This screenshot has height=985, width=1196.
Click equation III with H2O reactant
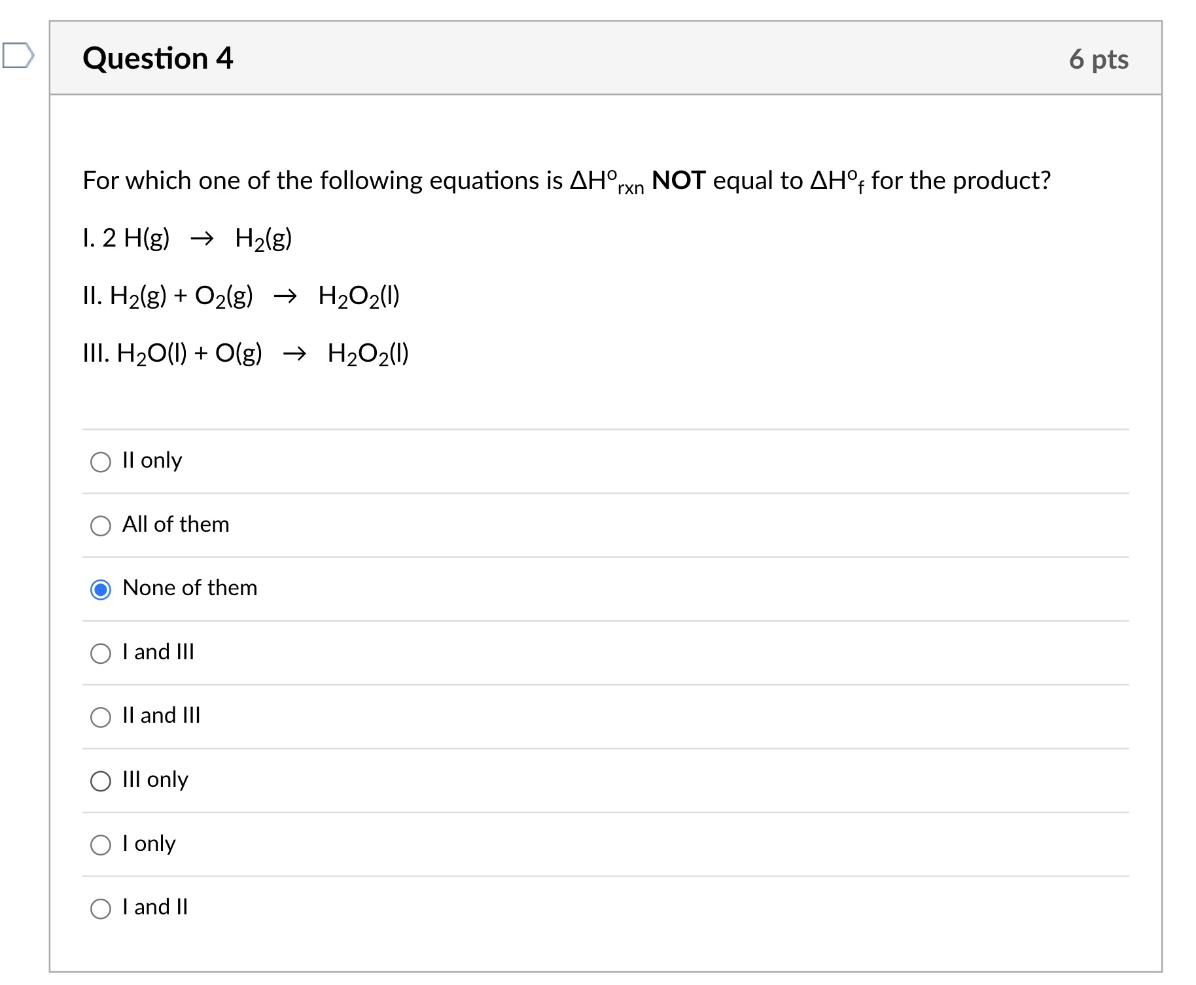[x=245, y=353]
